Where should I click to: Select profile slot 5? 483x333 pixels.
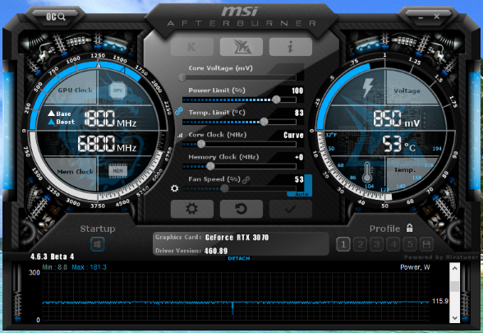(x=410, y=244)
